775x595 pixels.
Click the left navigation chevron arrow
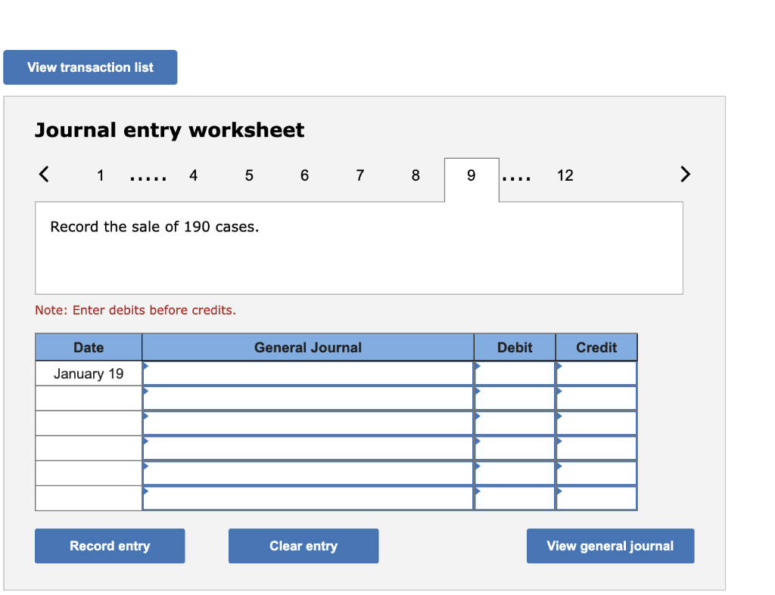(x=43, y=175)
